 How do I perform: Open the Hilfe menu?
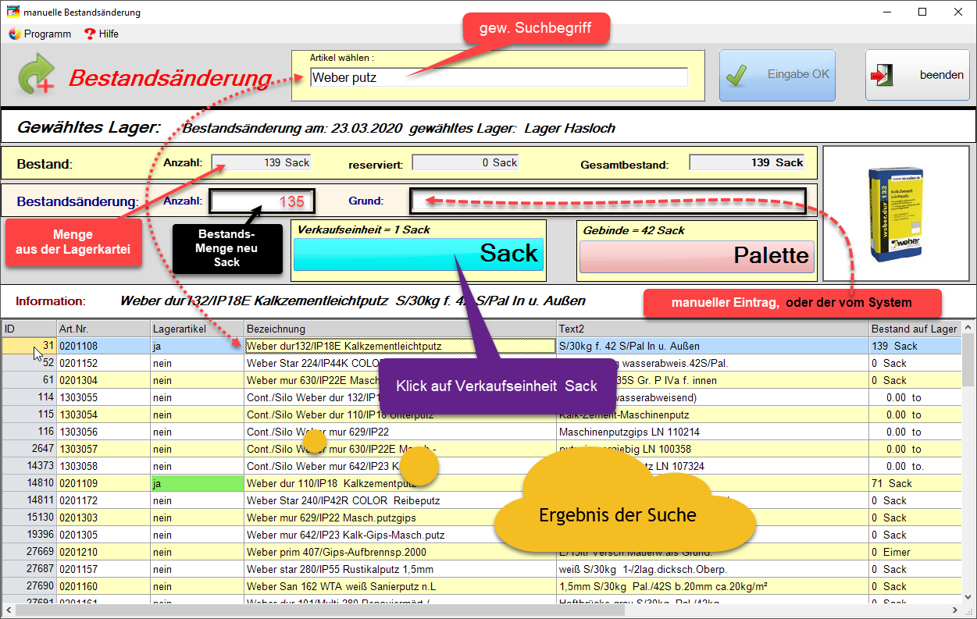[102, 34]
